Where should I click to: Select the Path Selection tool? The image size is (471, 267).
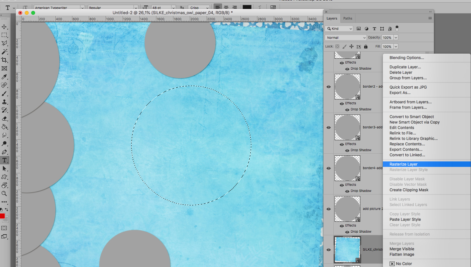point(5,168)
